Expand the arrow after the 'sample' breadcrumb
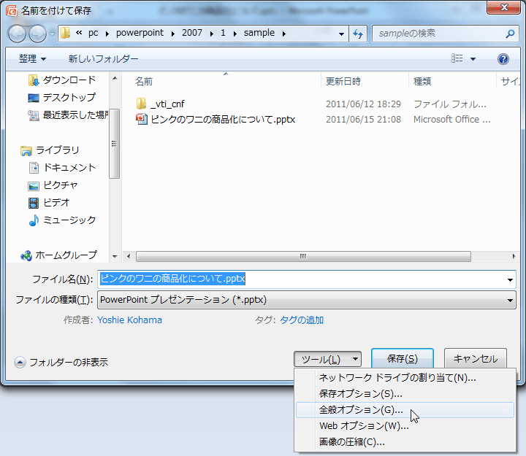Viewport: 526px width, 456px height. coord(284,34)
